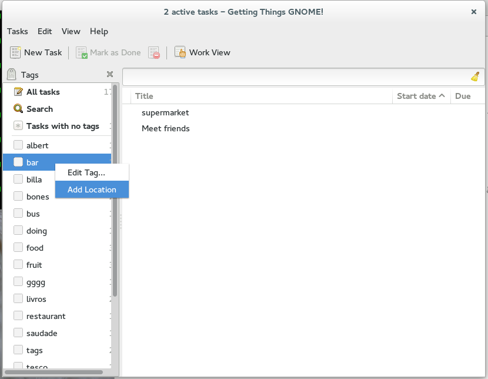Select the livros tag label
The height and width of the screenshot is (379, 488).
[x=36, y=300]
